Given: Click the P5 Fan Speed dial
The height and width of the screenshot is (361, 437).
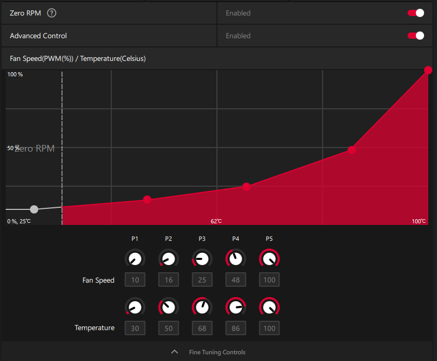Looking at the screenshot, I should 269,259.
